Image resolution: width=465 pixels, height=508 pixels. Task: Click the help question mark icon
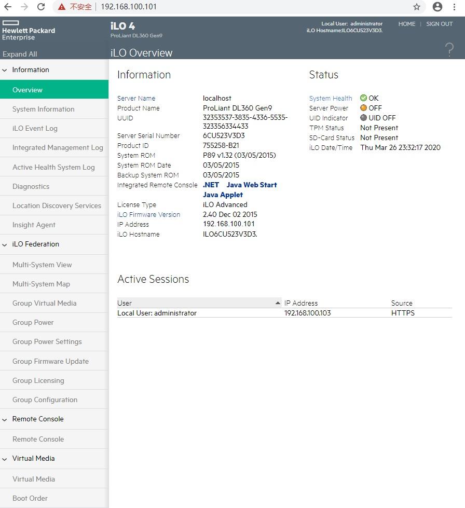pyautogui.click(x=449, y=49)
